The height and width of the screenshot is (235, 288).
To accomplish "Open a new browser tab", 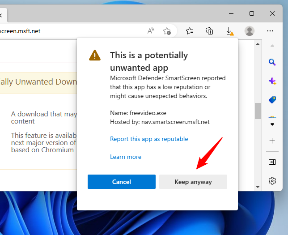I will click(15, 15).
